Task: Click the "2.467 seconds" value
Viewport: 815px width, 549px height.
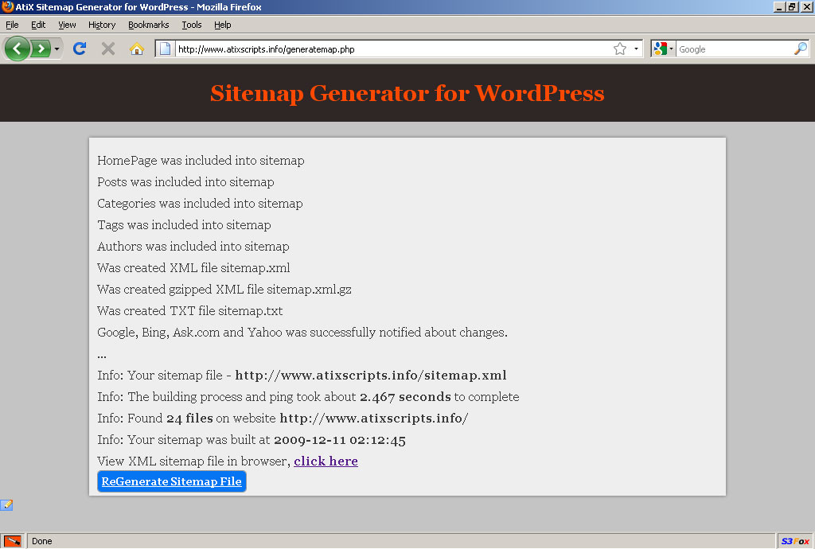Action: [x=405, y=397]
